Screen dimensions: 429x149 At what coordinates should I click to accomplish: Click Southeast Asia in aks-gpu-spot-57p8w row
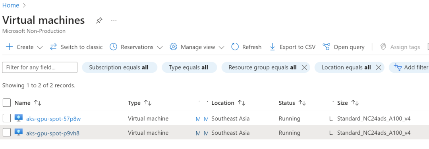click(x=230, y=119)
